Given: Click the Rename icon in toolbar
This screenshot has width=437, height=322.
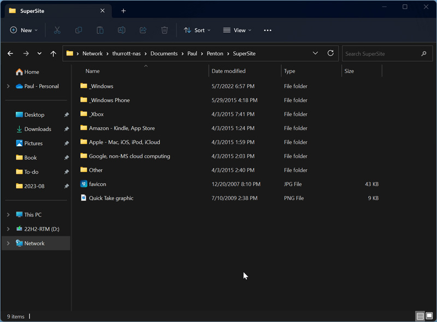Looking at the screenshot, I should coord(121,31).
